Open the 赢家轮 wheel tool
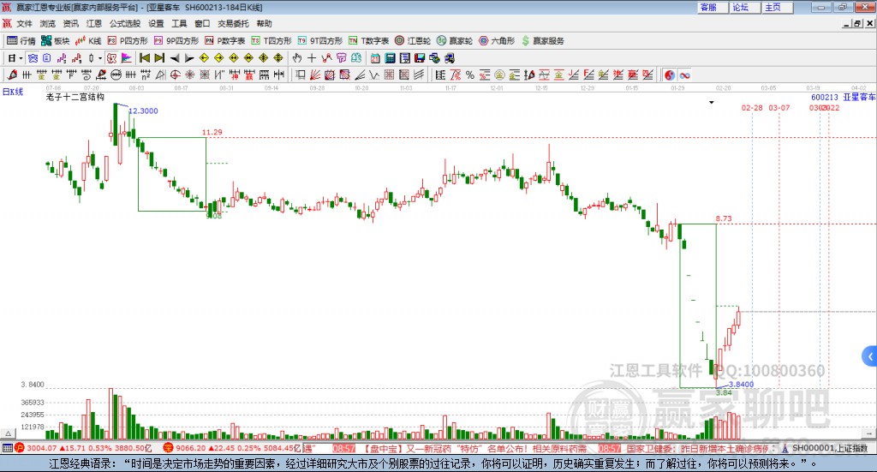The image size is (877, 472). [x=454, y=41]
